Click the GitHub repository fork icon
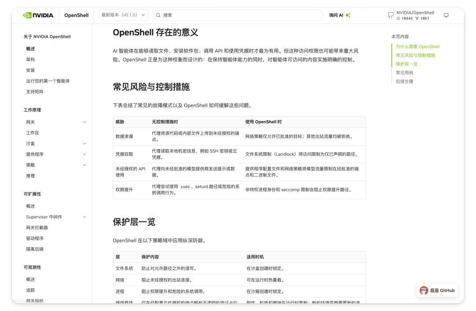This screenshot has height=311, width=476. click(390, 15)
